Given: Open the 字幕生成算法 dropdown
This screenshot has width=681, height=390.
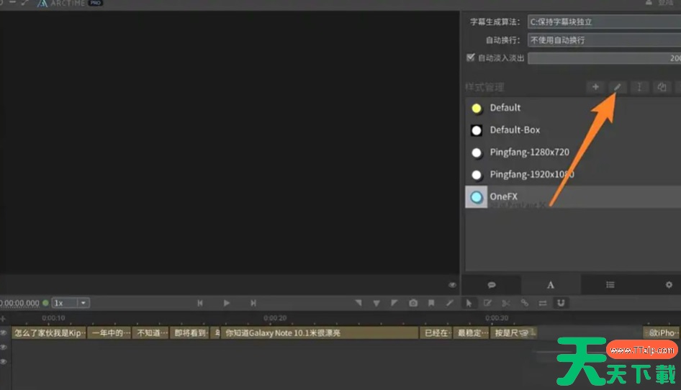Looking at the screenshot, I should click(603, 22).
